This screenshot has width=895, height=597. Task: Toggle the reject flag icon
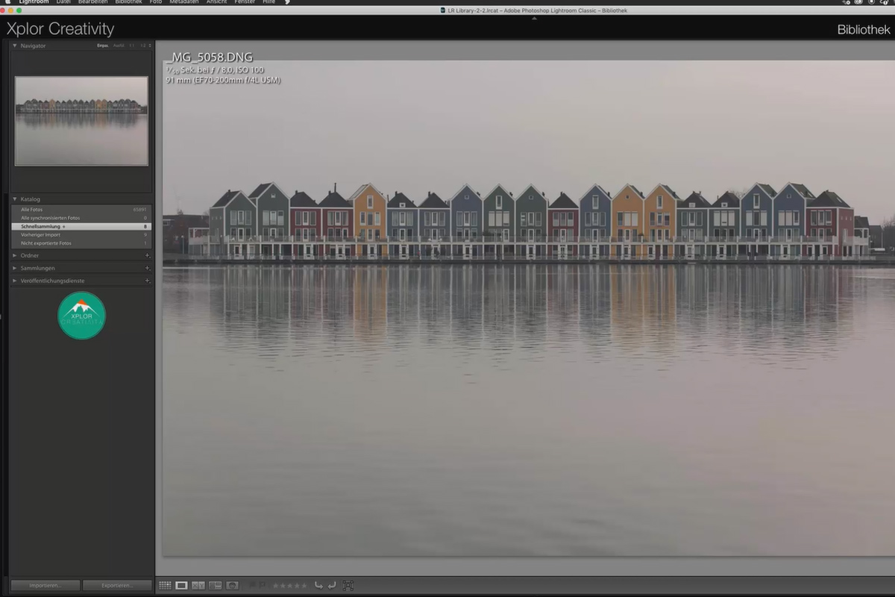tap(263, 586)
